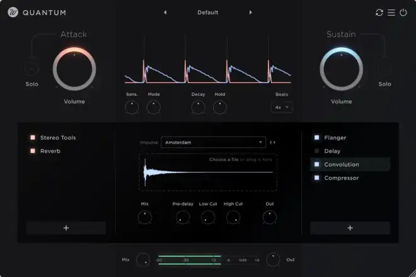The image size is (416, 277).
Task: Click the output level meter
Action: pos(208,260)
